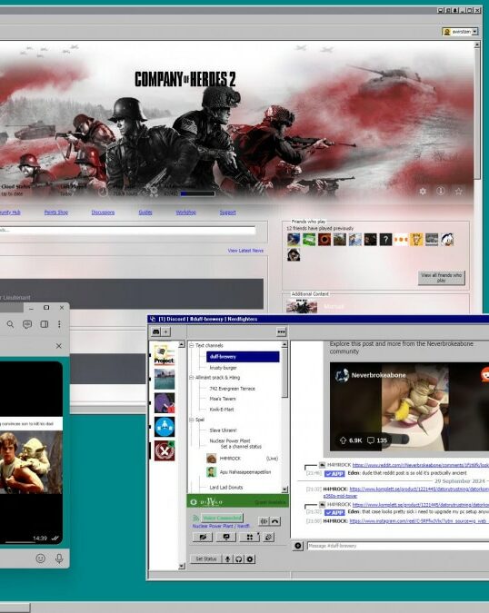Click the View Latest News link
489x613 pixels.
(x=245, y=251)
